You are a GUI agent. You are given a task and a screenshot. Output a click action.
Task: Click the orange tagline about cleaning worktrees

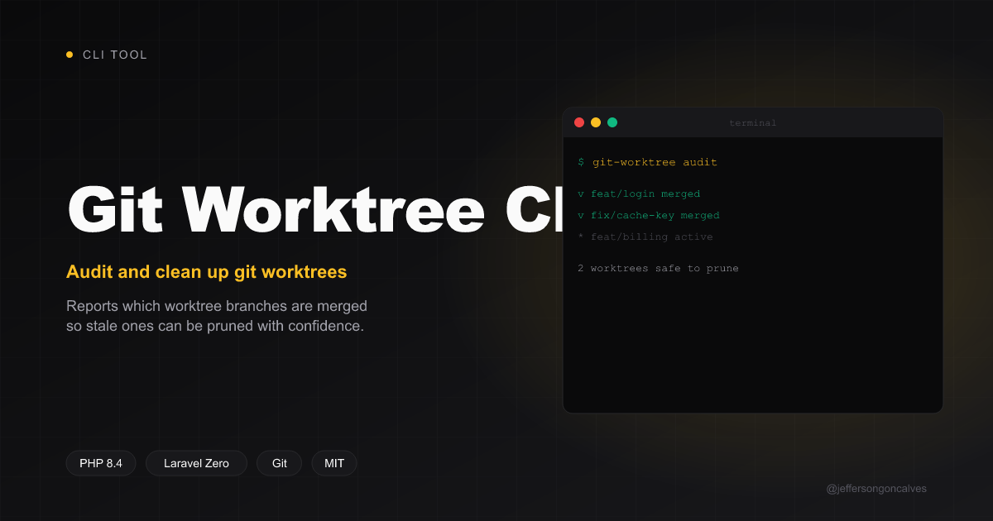coord(206,271)
